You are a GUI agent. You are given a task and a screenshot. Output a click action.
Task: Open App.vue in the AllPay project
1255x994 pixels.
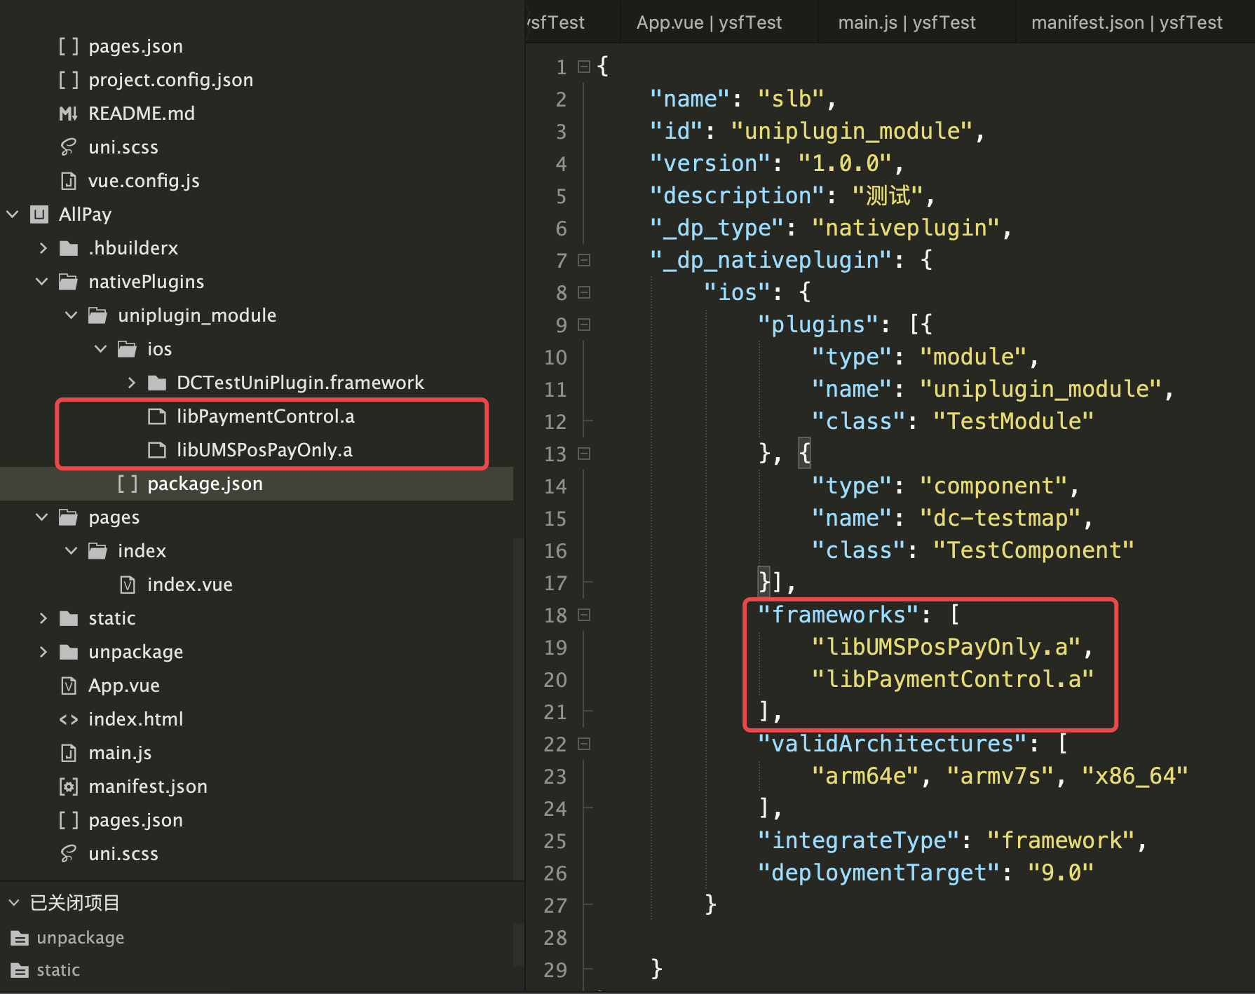tap(123, 686)
